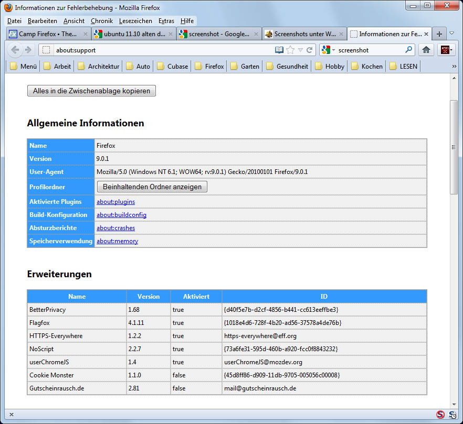Open the Google search engine dropdown
Viewport: 463px width, 424px height.
click(x=329, y=50)
